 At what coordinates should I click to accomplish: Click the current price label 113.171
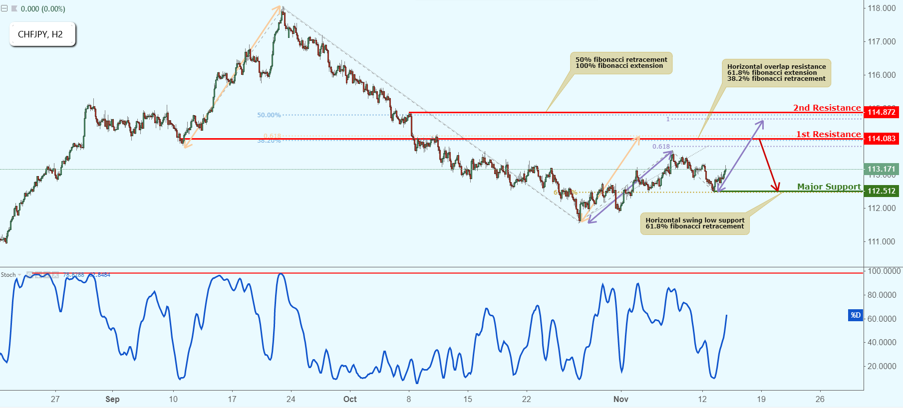tap(881, 169)
